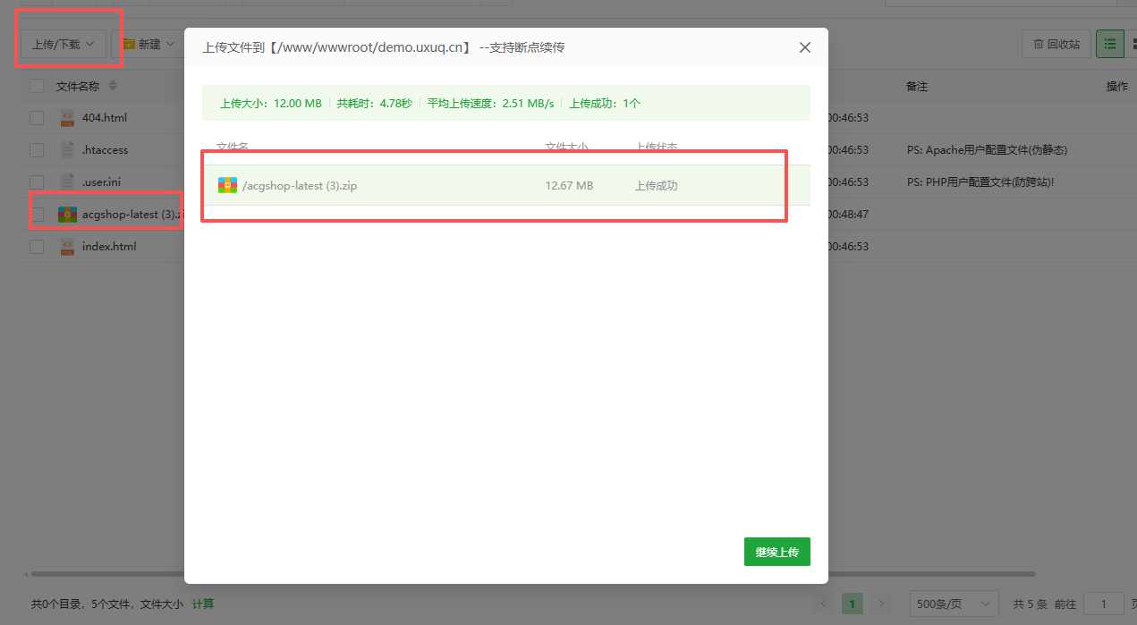
Task: Select the .htaccess row checkbox
Action: 37,150
